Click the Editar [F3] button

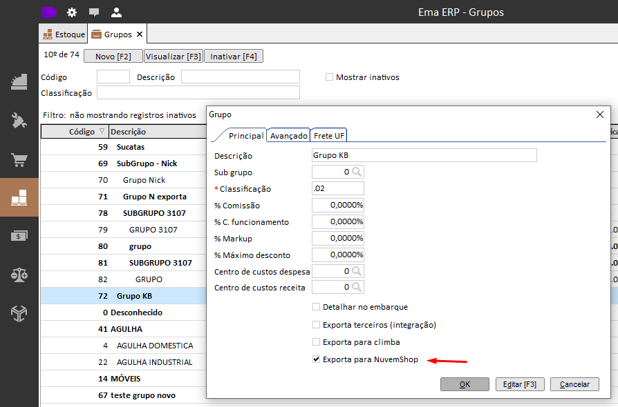519,384
